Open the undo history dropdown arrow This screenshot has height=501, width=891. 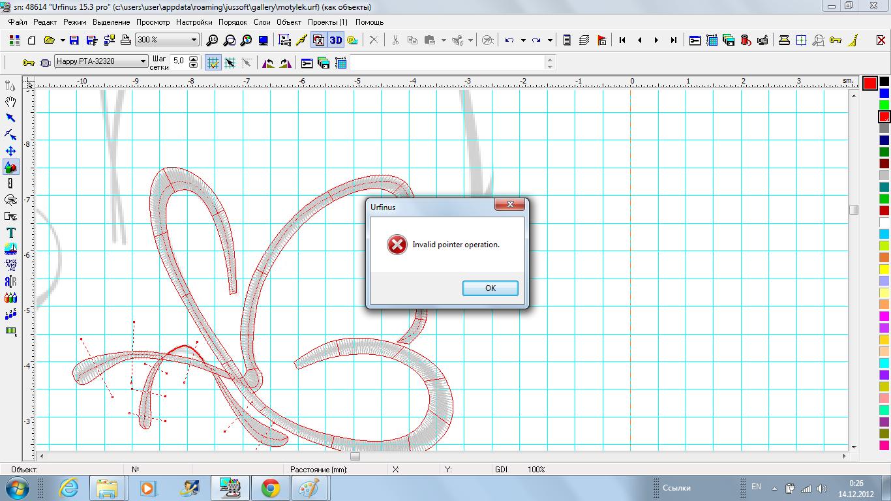pos(522,40)
